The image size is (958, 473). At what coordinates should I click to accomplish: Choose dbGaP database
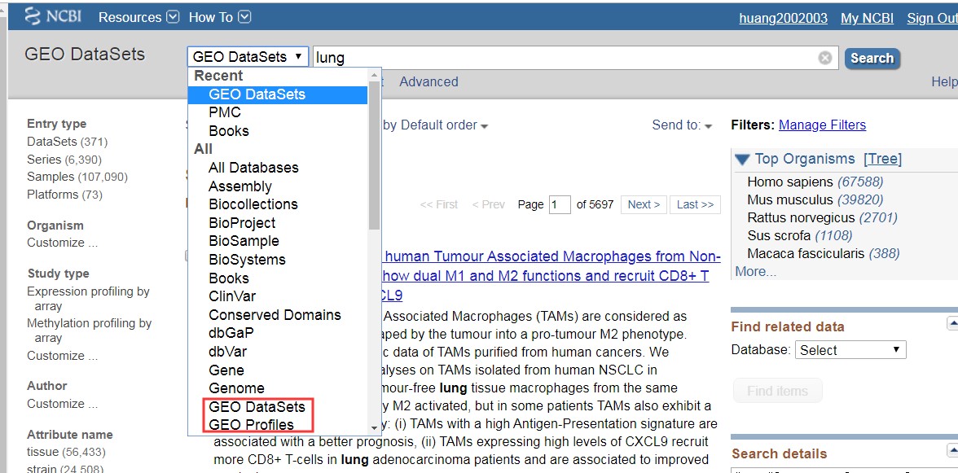[231, 333]
